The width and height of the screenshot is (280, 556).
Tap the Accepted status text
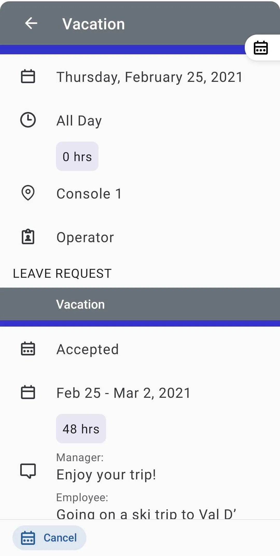click(88, 349)
